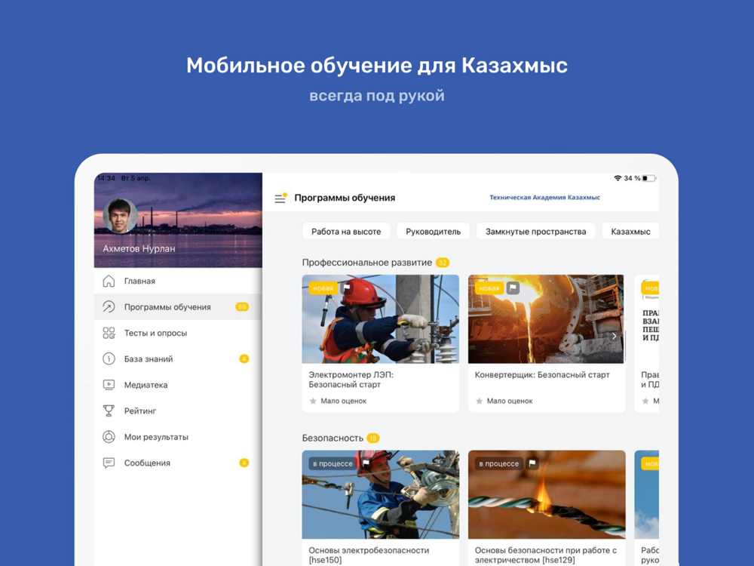Click the Программы обучения sidebar icon
The width and height of the screenshot is (754, 566).
point(109,306)
